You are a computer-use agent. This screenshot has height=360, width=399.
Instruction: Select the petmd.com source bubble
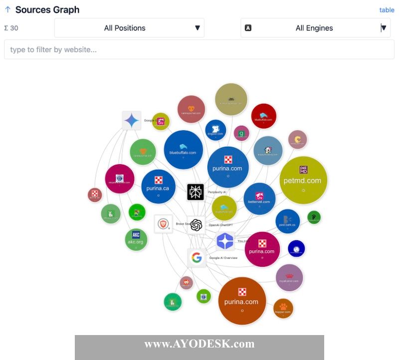(304, 181)
